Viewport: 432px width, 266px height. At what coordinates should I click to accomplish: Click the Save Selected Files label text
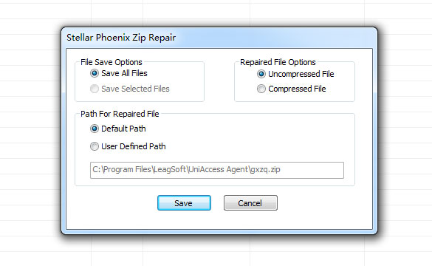click(x=135, y=89)
